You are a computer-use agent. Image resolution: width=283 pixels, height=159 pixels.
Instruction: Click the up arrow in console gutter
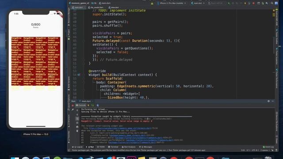(x=77, y=110)
